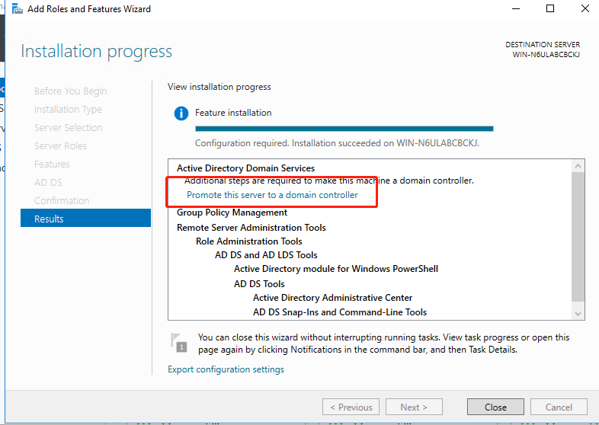Screen dimensions: 599x425
Task: Select the Results step in sidebar
Action: [x=85, y=218]
